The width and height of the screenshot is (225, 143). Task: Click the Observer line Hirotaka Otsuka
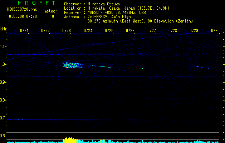pos(92,4)
